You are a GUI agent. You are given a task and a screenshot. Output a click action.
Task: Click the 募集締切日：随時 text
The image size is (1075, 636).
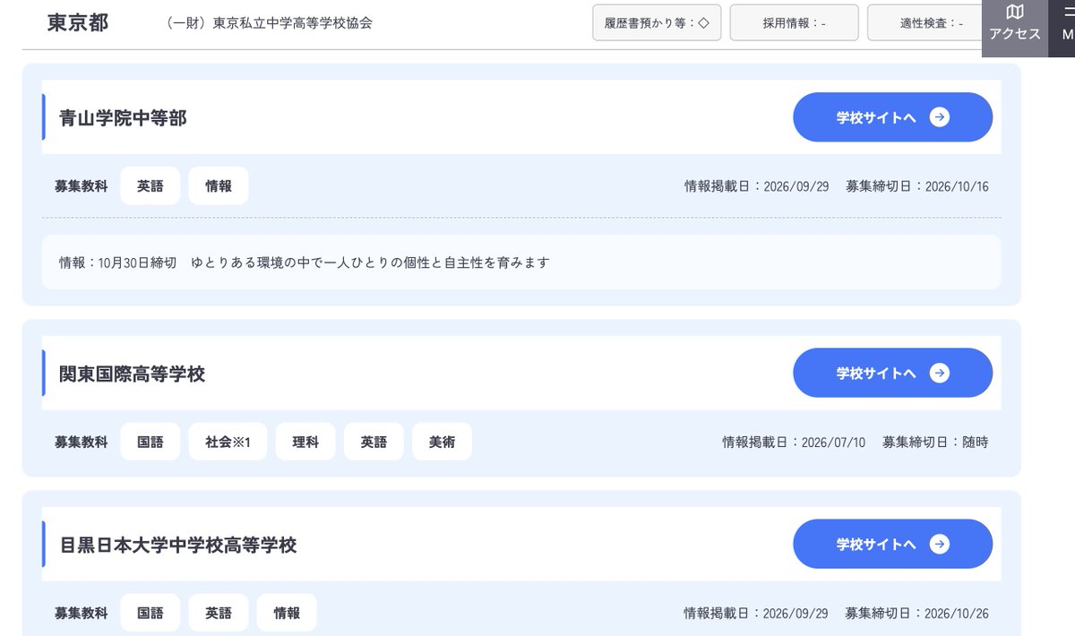[935, 443]
